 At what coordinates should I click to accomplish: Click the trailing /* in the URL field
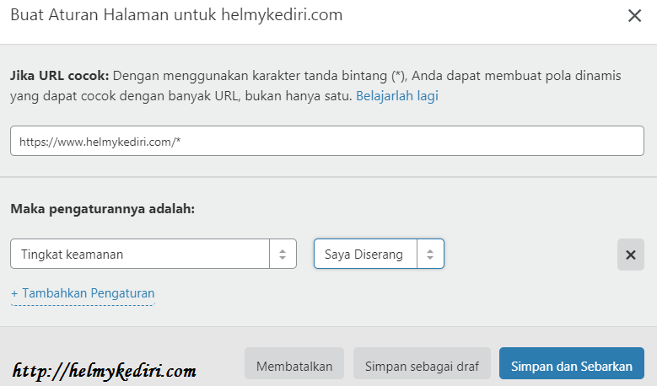176,142
